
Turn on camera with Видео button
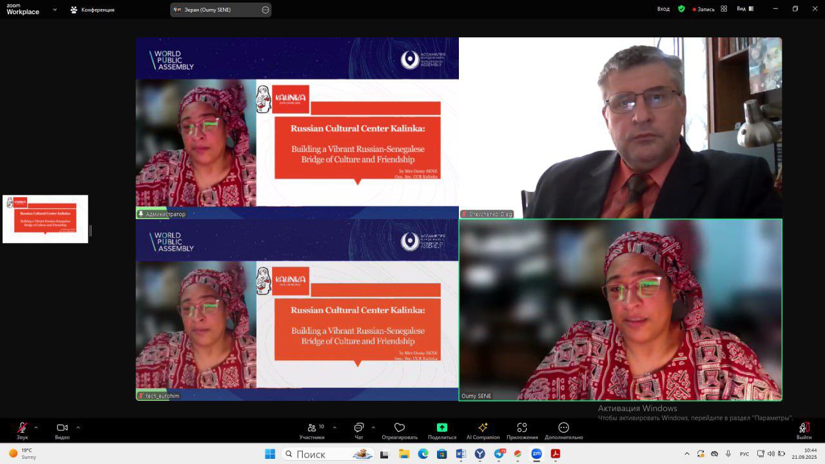pyautogui.click(x=62, y=428)
